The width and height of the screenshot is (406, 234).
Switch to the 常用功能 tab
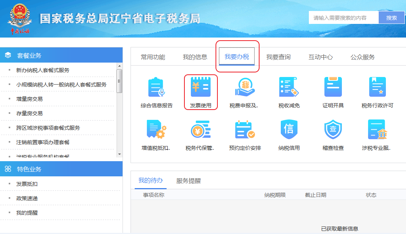(153, 57)
